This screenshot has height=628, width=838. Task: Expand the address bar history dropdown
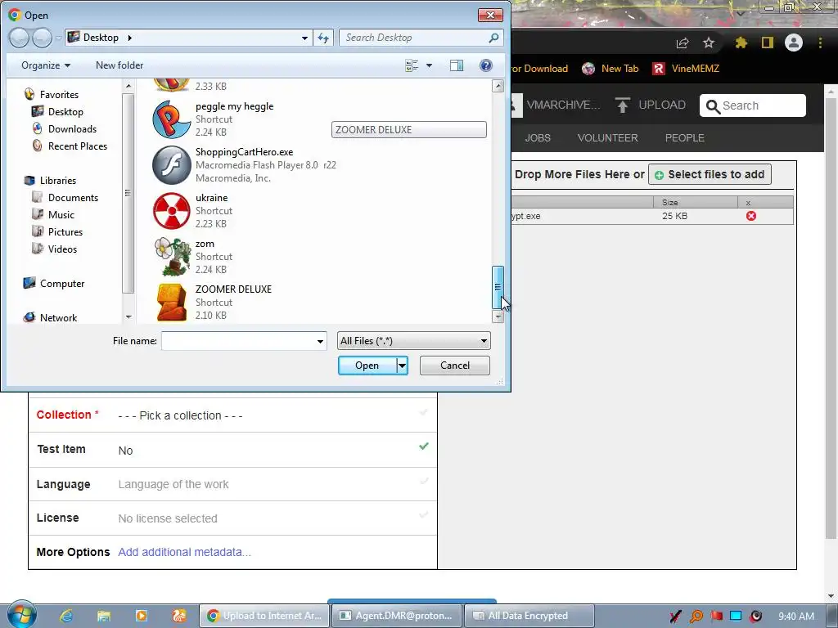[304, 38]
